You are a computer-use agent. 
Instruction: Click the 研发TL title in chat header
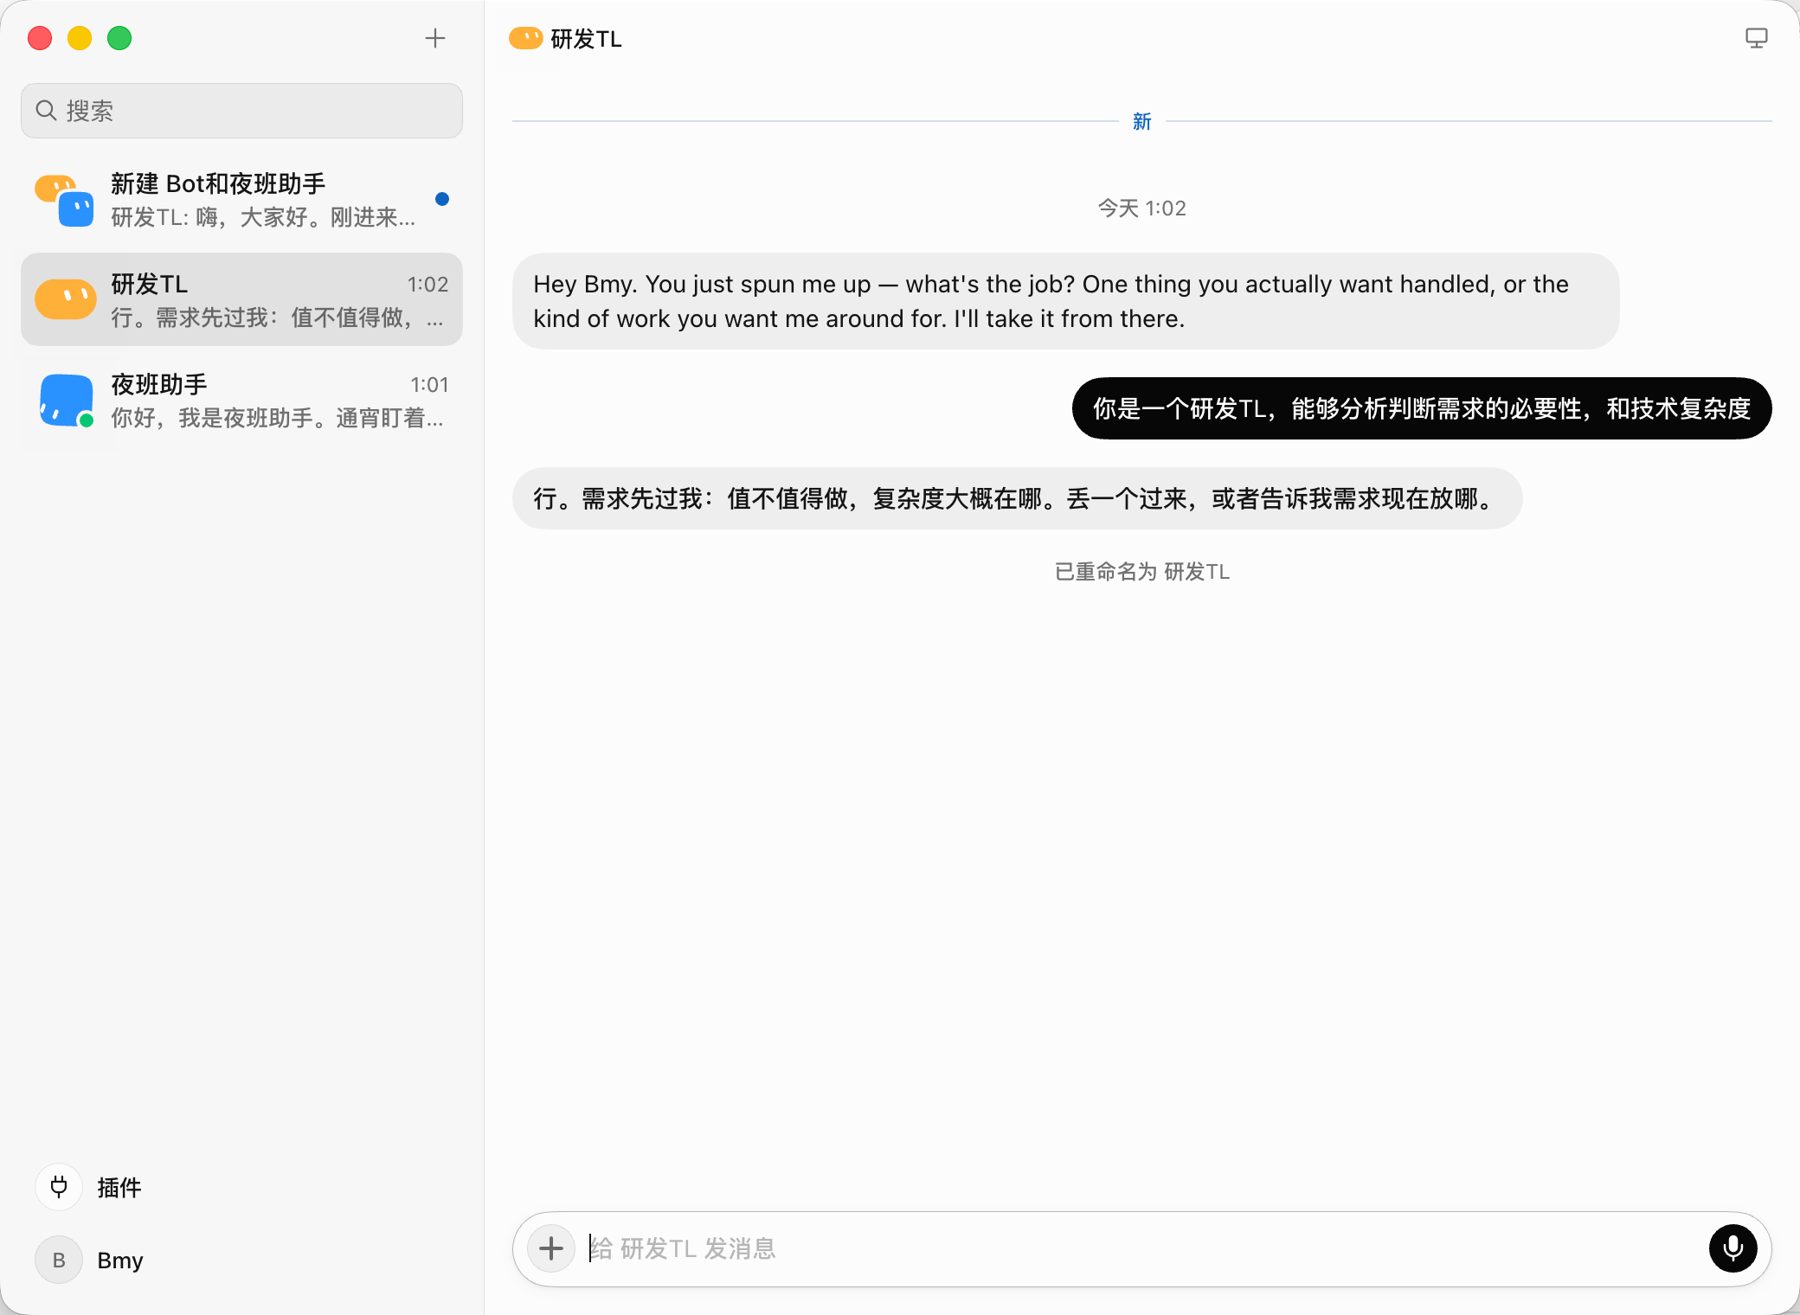pyautogui.click(x=586, y=39)
